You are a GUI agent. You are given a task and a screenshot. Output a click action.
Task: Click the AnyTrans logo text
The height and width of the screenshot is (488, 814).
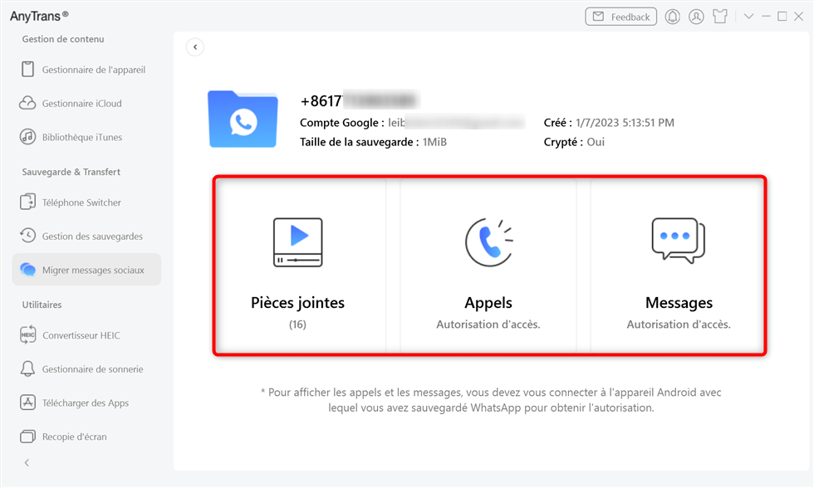coord(39,16)
